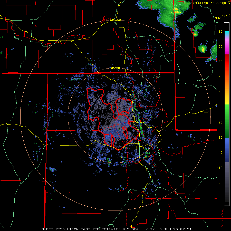Click the 40 value on the dBZ scale
The height and width of the screenshot is (231, 231).
(220, 92)
